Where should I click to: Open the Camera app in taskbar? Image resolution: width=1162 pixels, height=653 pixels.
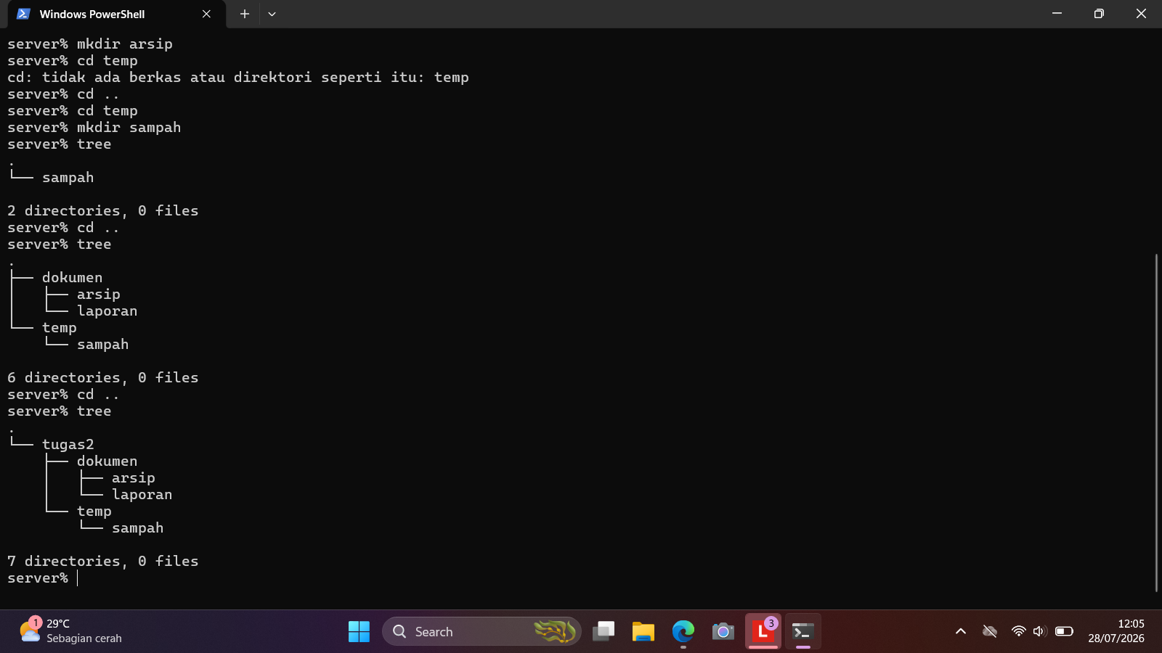coord(723,631)
